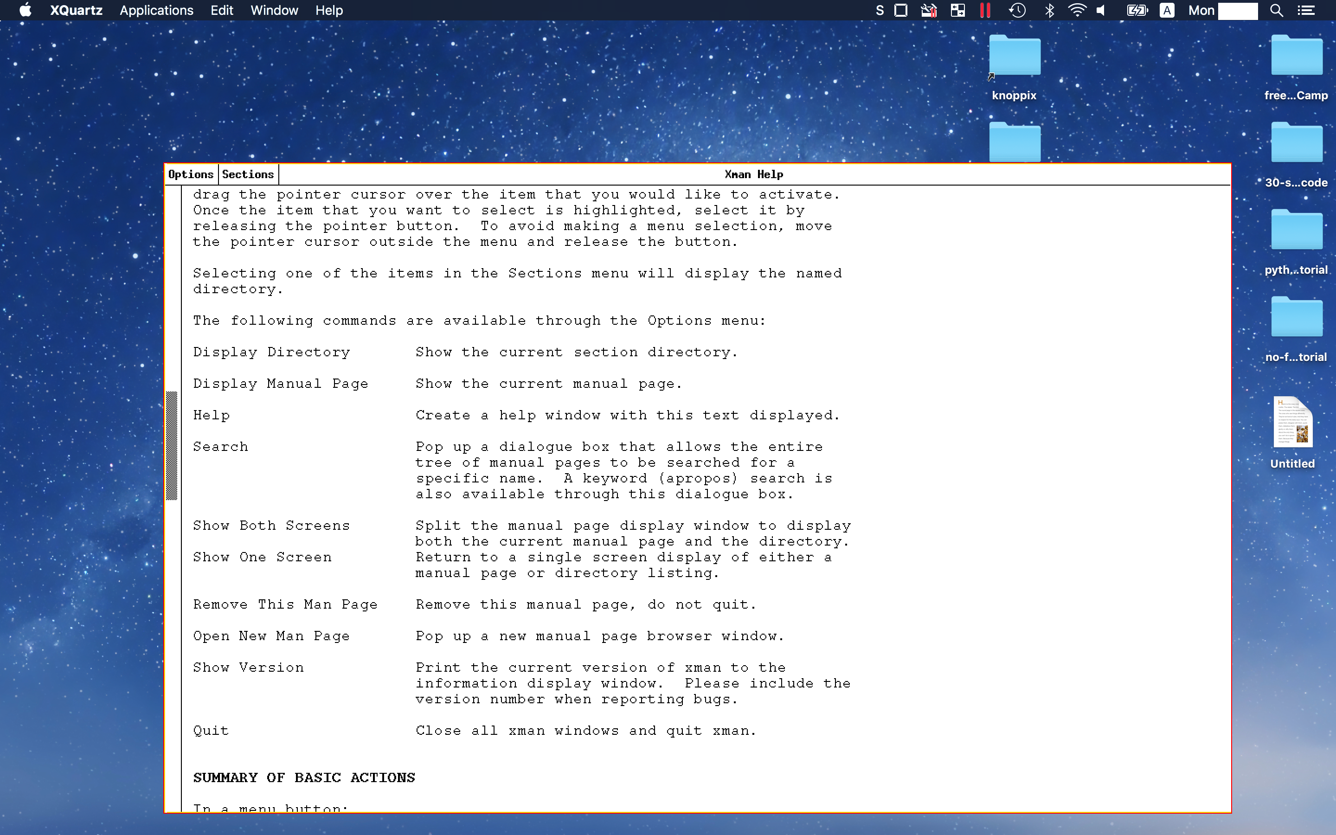This screenshot has width=1336, height=835.
Task: Open the Window menu in the menu bar
Action: [x=274, y=11]
